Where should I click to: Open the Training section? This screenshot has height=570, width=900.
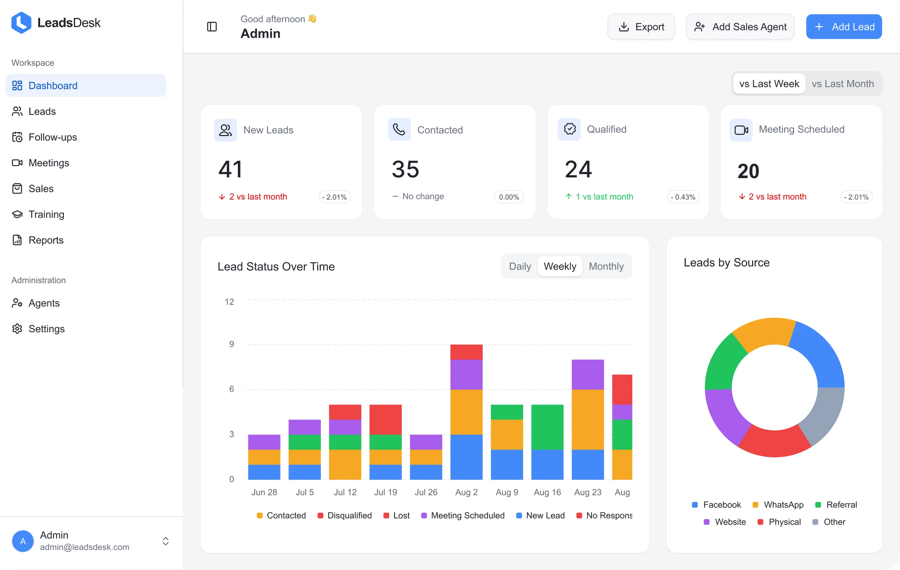tap(86, 214)
